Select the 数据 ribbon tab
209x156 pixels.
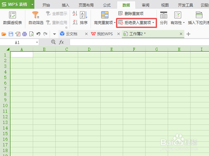click(x=126, y=5)
